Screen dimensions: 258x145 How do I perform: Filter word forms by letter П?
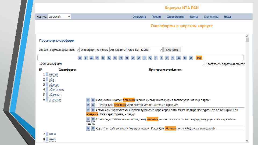(x=145, y=58)
